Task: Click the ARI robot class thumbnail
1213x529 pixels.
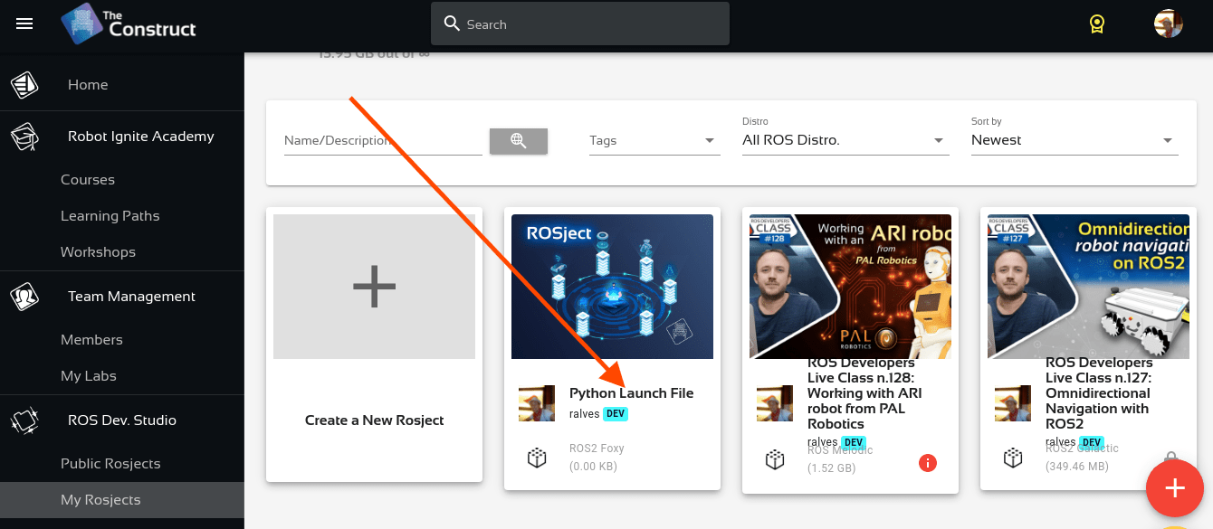Action: pos(850,287)
